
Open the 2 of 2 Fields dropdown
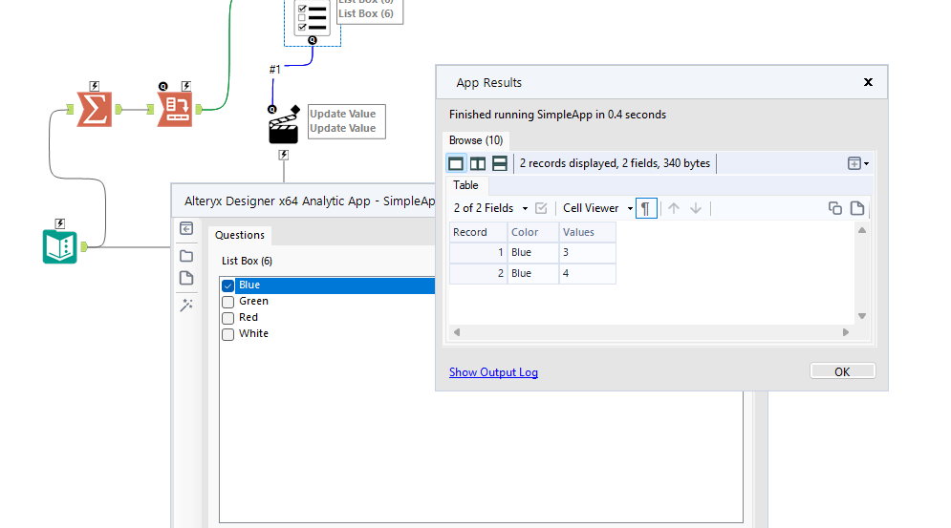[x=490, y=208]
